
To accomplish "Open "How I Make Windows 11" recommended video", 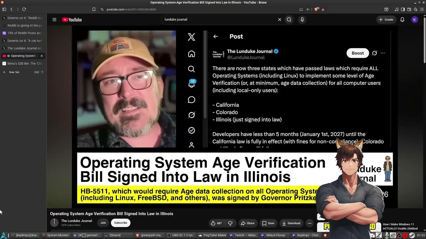I will coord(401,226).
